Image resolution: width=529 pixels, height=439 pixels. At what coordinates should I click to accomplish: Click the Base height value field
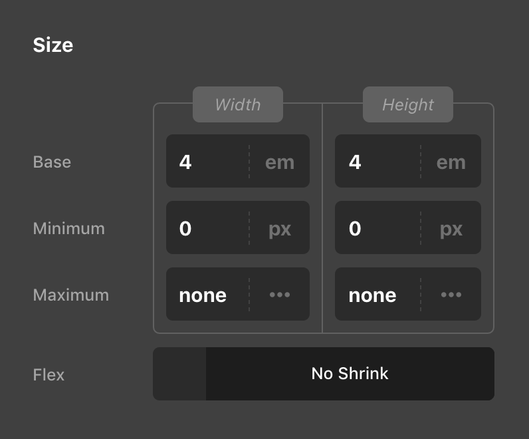pyautogui.click(x=377, y=162)
